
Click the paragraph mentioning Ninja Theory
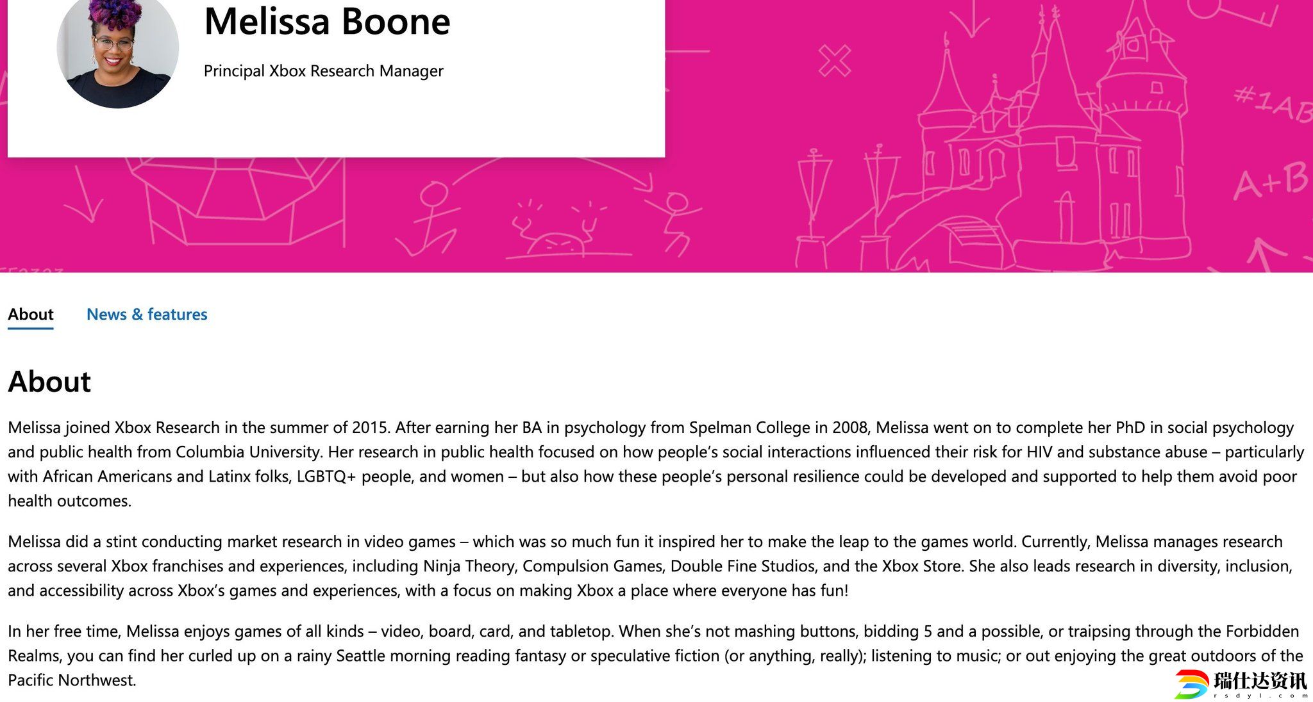coord(649,566)
